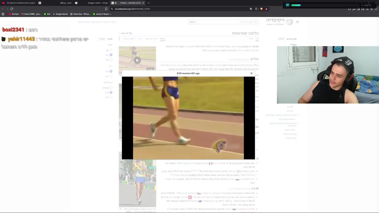Open the Brave Rewards triangle icon

[266, 9]
